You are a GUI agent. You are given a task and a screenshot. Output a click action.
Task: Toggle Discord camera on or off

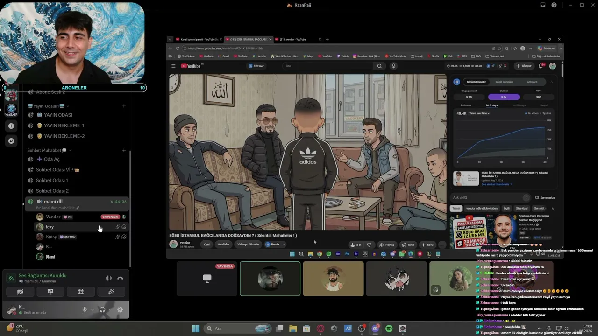(20, 292)
